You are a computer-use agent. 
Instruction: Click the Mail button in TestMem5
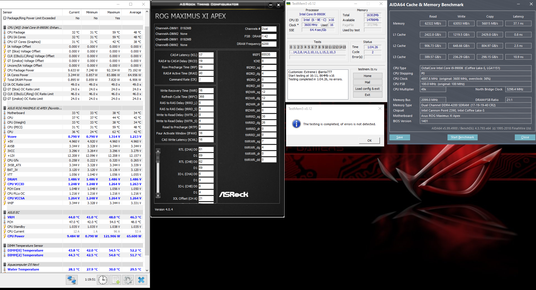[367, 82]
